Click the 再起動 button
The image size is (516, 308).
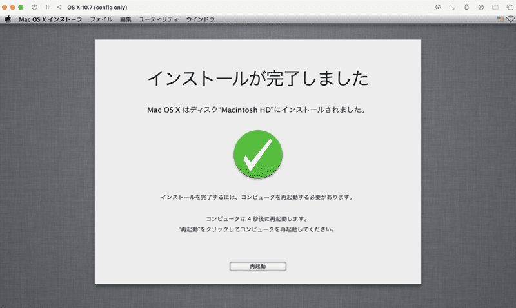[x=258, y=266]
